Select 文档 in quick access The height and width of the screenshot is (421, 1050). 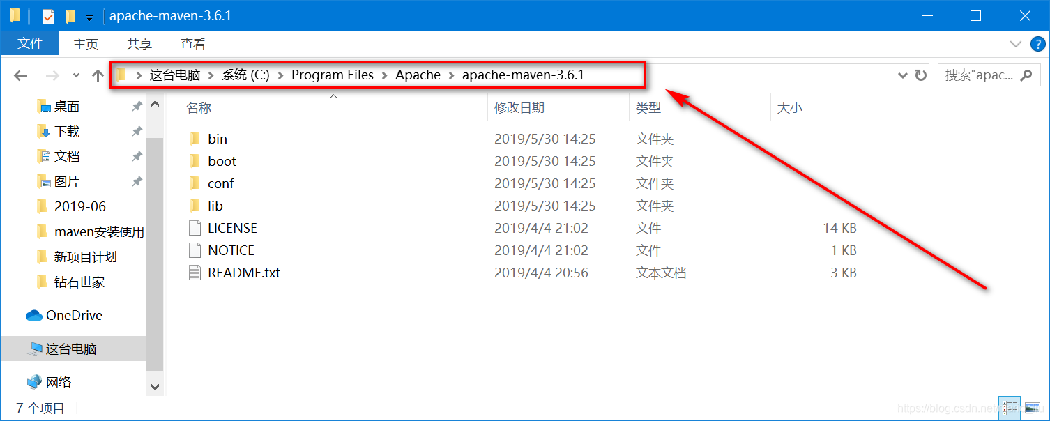tap(67, 157)
